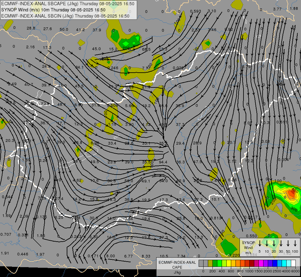Click the map value 46.6
Viewport: 301px width, 277px height.
click(163, 106)
